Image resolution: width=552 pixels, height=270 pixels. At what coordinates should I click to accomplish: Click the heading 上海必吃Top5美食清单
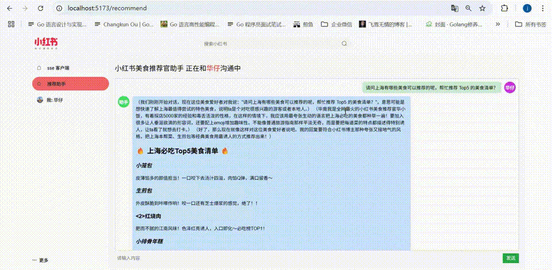tap(183, 151)
